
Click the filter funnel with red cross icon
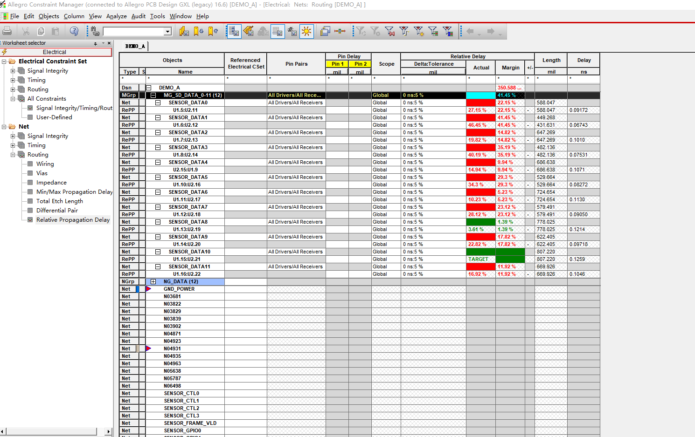point(389,31)
